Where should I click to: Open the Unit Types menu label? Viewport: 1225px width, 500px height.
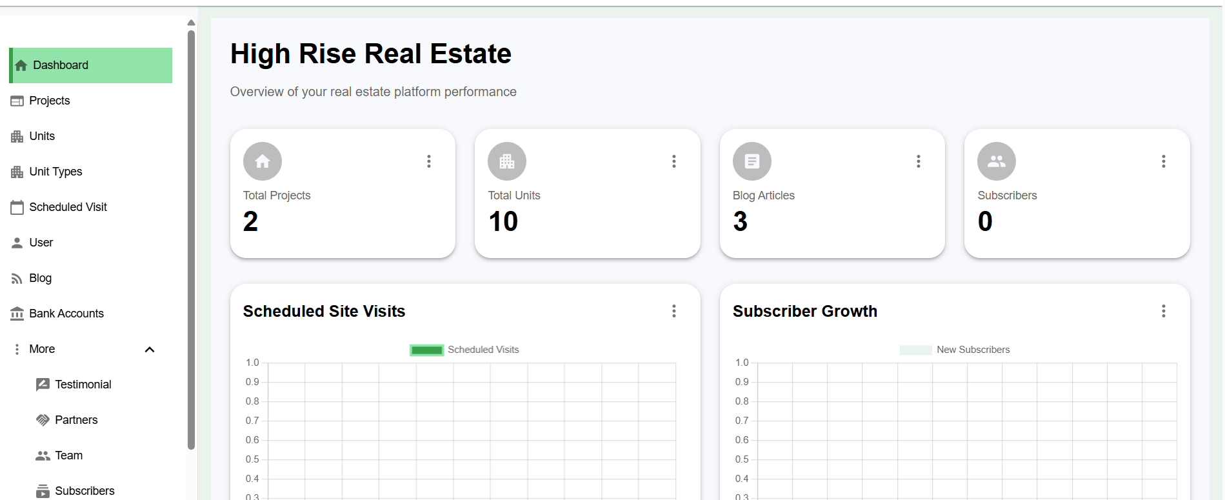pos(55,172)
